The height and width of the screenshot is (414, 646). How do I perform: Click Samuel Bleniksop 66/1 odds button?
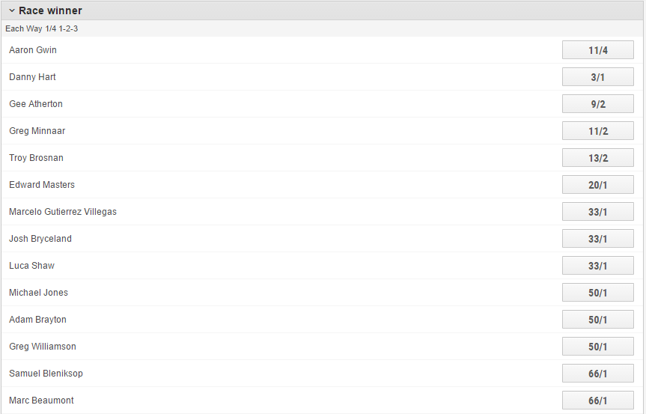tap(597, 374)
